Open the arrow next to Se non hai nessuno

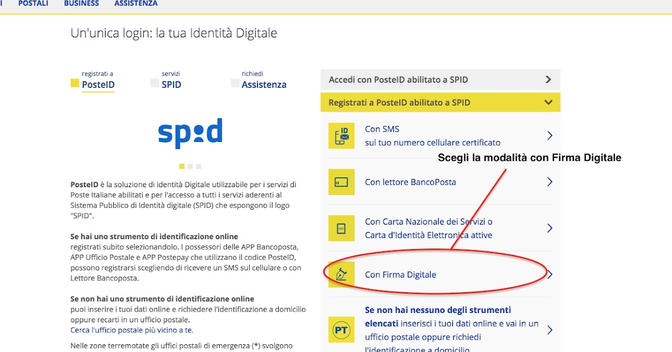click(x=550, y=330)
